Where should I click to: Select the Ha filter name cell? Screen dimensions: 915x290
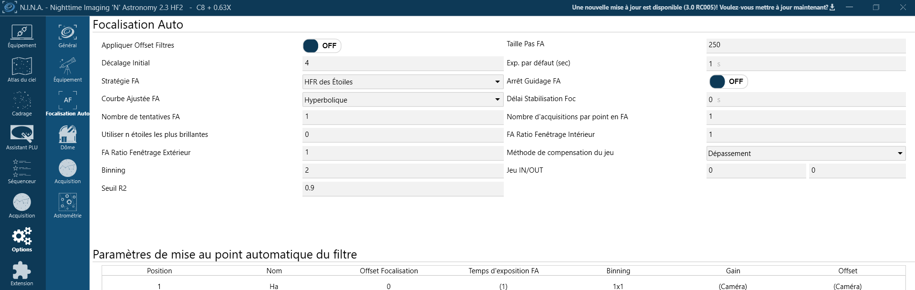click(274, 286)
